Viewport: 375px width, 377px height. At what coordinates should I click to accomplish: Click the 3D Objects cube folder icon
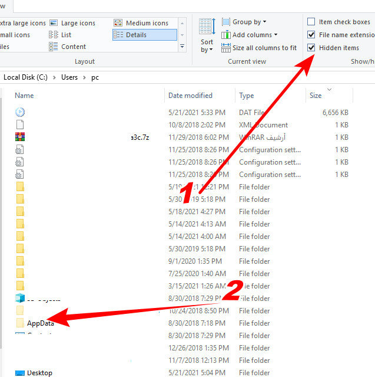[x=20, y=298]
